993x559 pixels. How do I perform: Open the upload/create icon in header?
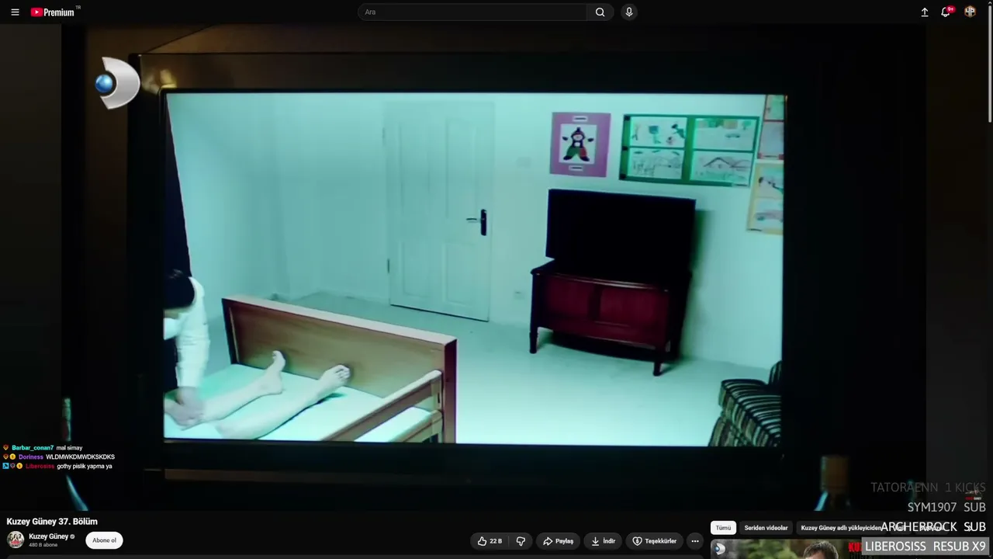coord(925,12)
